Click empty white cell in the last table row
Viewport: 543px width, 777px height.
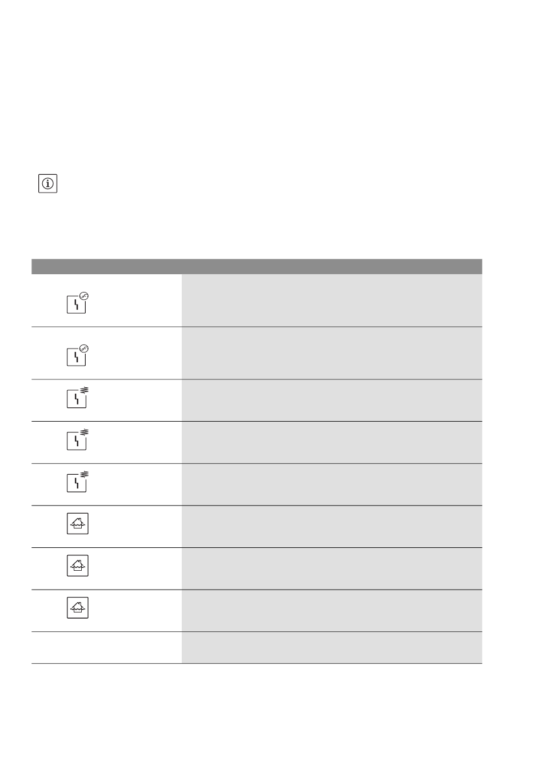[106, 648]
